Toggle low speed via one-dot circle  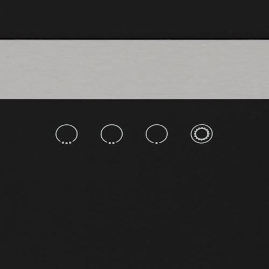click(x=157, y=134)
